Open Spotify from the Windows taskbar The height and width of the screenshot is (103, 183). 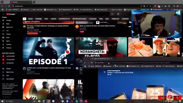77,101
